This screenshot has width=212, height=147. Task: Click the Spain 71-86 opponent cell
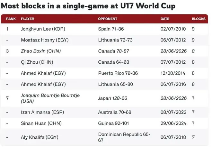point(111,29)
